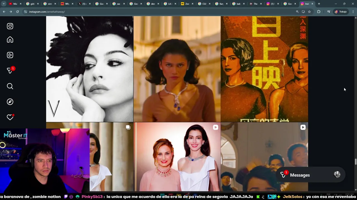Switch to the CUA Google tab
Viewport: 357px width, 200px height.
click(x=204, y=4)
